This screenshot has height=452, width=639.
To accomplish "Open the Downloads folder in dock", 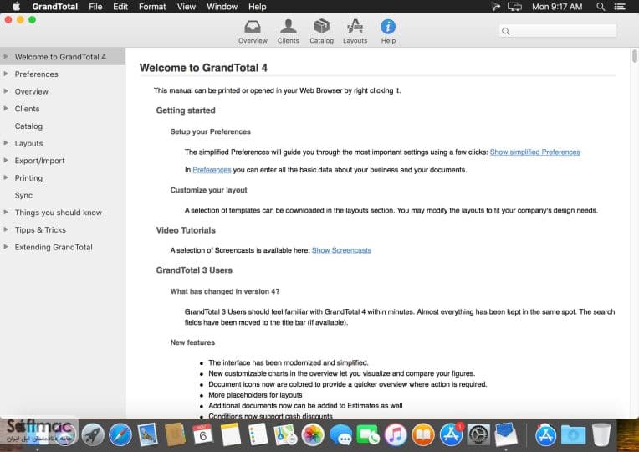I will point(574,435).
